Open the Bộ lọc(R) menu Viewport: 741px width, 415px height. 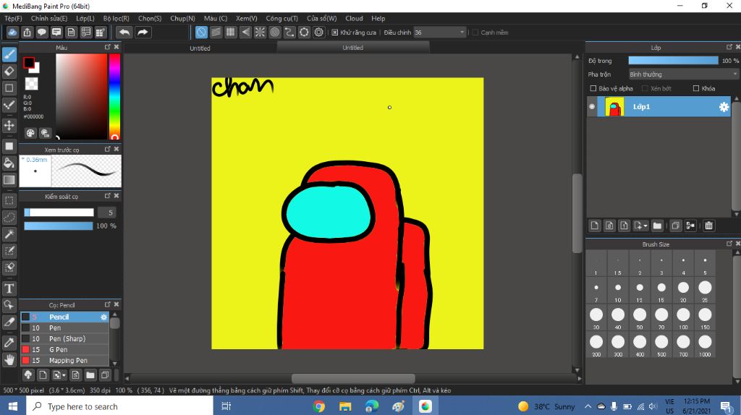pos(117,18)
